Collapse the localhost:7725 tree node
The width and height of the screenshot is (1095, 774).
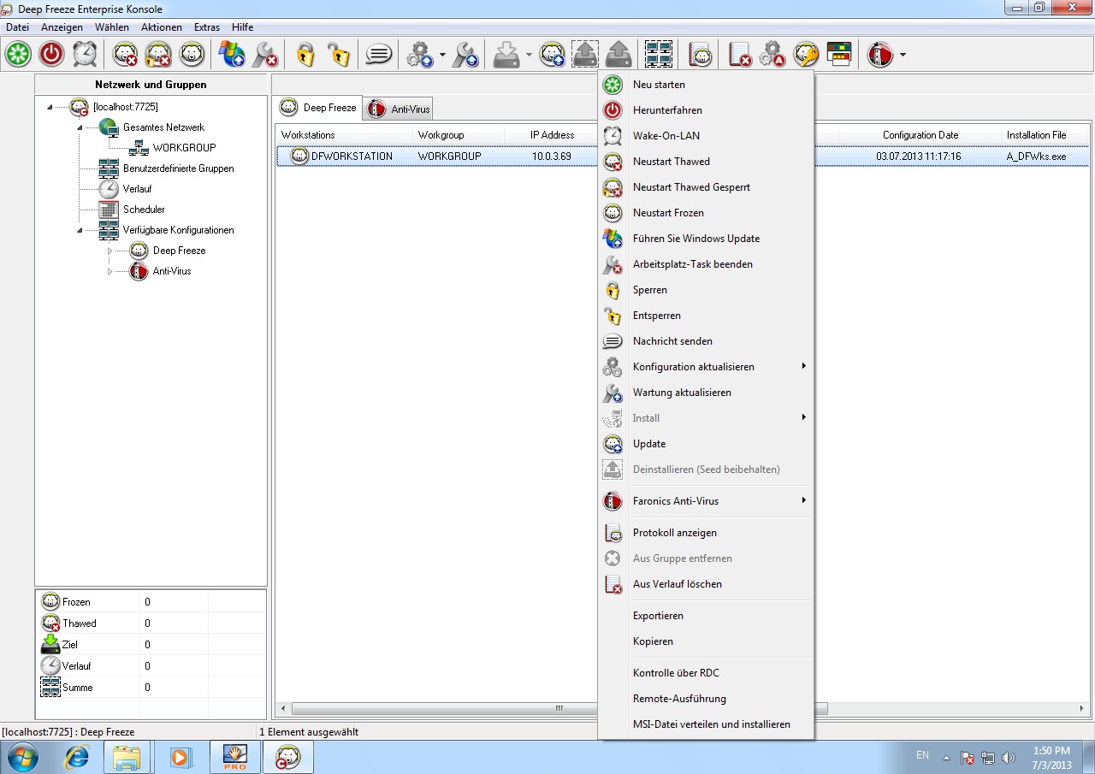pyautogui.click(x=50, y=107)
